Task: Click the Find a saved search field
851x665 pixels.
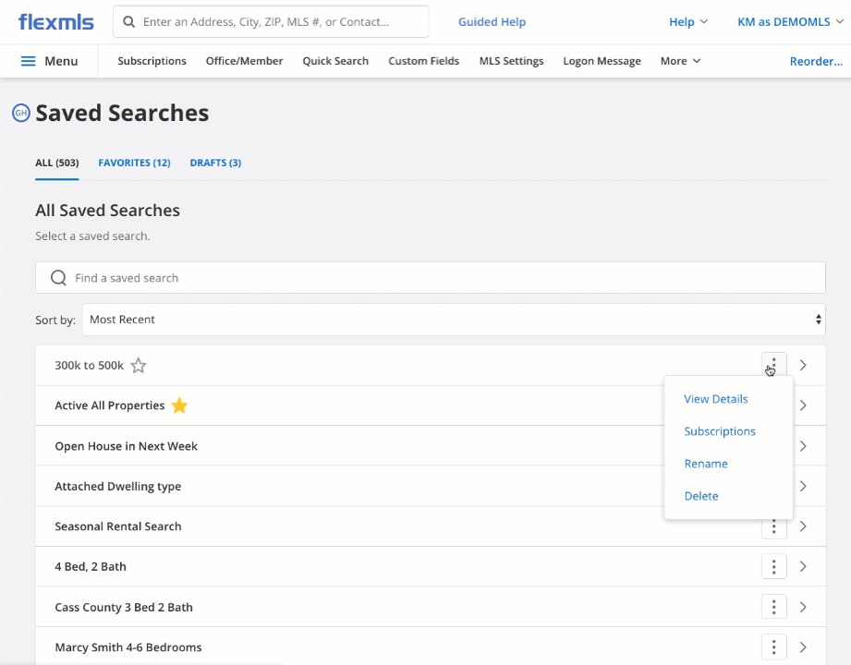Action: point(430,278)
